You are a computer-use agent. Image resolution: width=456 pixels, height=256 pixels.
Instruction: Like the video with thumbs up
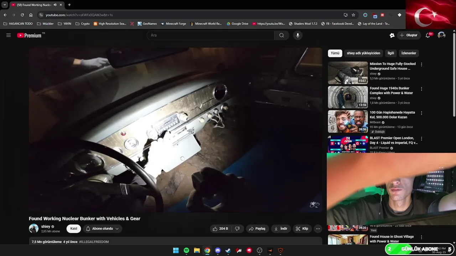220,229
